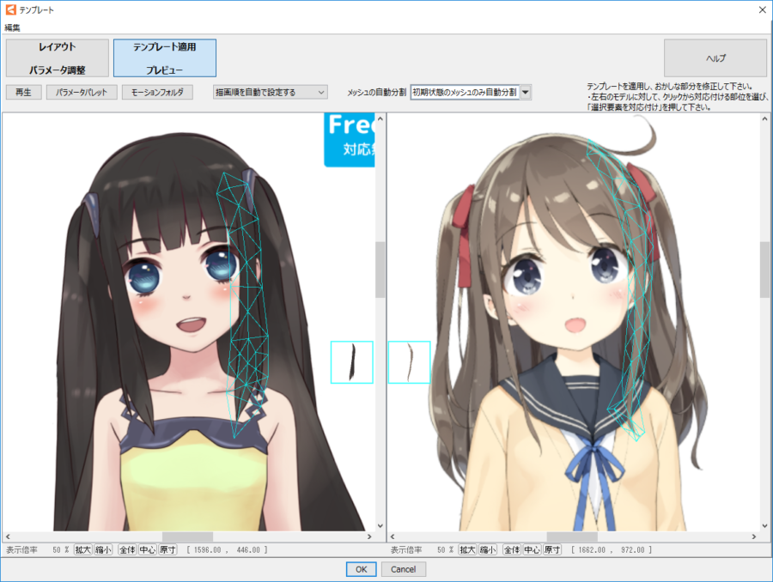Open the メッシュの自動分割 combo box arrow

coord(526,92)
